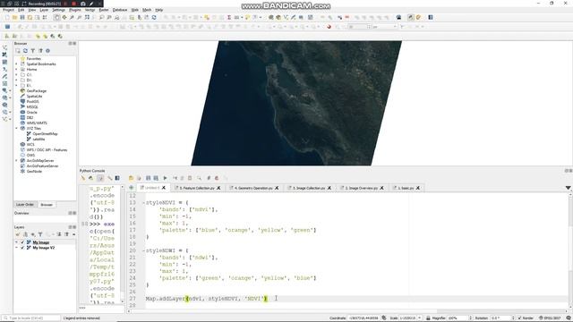The height and width of the screenshot is (322, 573).
Task: Click the Coordinate input field
Action: coord(363,318)
